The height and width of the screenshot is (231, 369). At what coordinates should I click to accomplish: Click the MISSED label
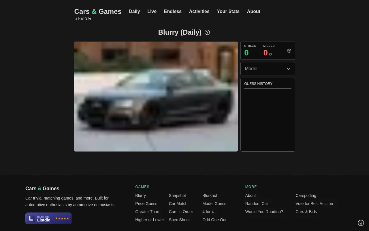[x=269, y=46]
